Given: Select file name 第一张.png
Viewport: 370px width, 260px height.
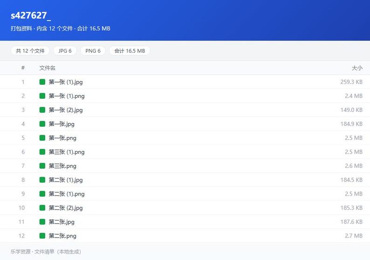Looking at the screenshot, I should click(x=62, y=138).
